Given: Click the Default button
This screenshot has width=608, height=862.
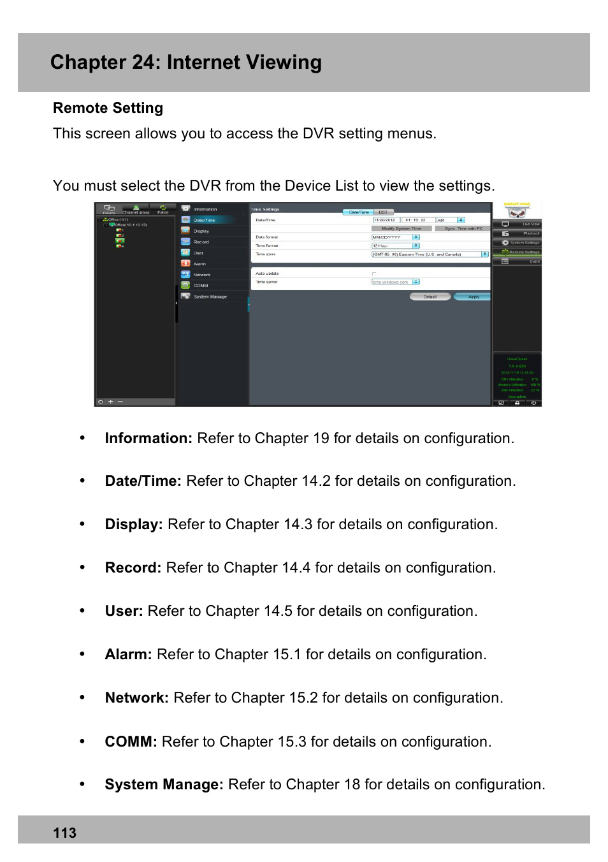Looking at the screenshot, I should click(430, 296).
